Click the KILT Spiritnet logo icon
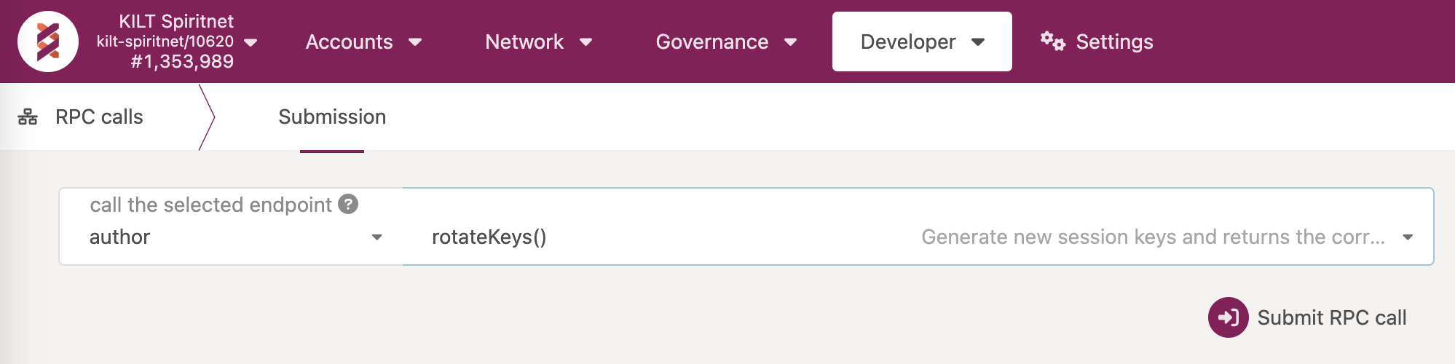Screen dimensions: 1455x364 [48, 41]
